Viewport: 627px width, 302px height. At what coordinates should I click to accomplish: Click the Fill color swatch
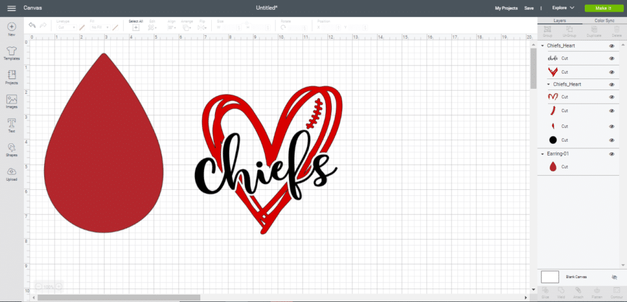[115, 28]
